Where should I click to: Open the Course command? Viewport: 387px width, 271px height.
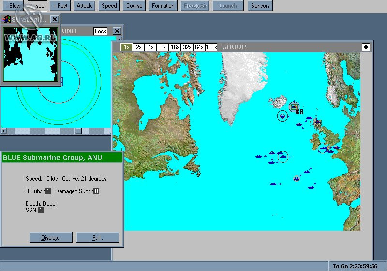134,6
